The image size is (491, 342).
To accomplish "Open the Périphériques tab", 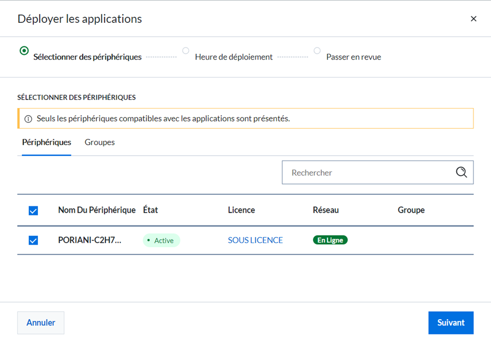I will pyautogui.click(x=47, y=142).
